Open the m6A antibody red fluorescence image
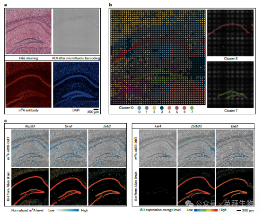The width and height of the screenshot is (262, 214). pyautogui.click(x=28, y=85)
